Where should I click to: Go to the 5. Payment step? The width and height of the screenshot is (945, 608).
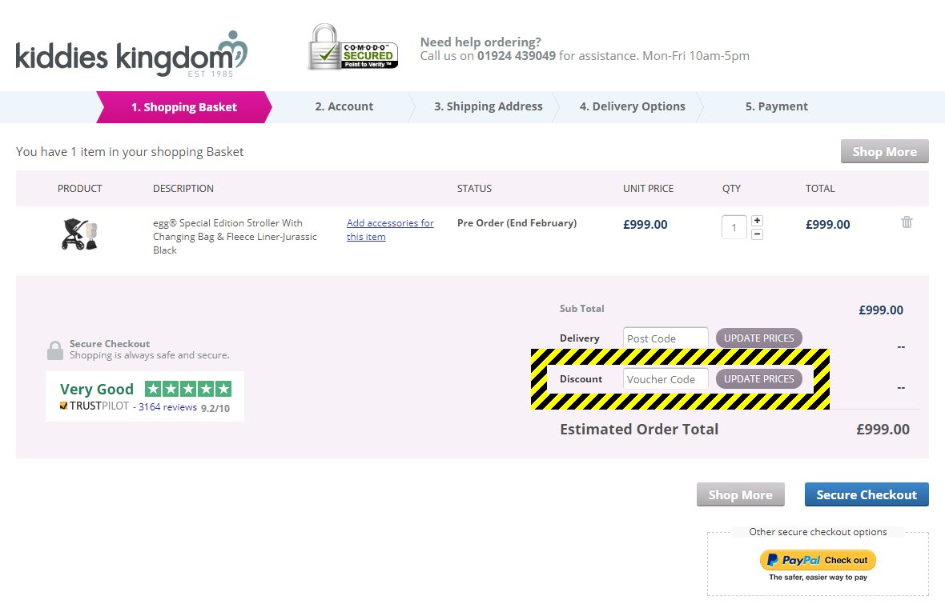[776, 106]
